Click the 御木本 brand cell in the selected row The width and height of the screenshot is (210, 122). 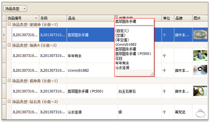[x=183, y=35]
